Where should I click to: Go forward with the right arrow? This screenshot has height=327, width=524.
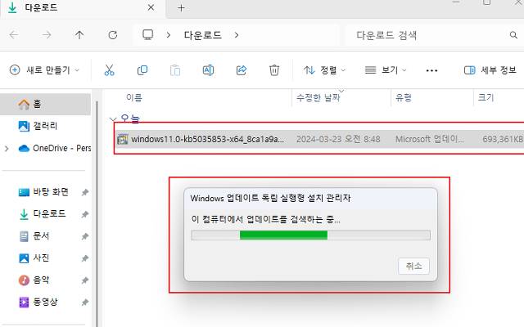click(x=47, y=34)
